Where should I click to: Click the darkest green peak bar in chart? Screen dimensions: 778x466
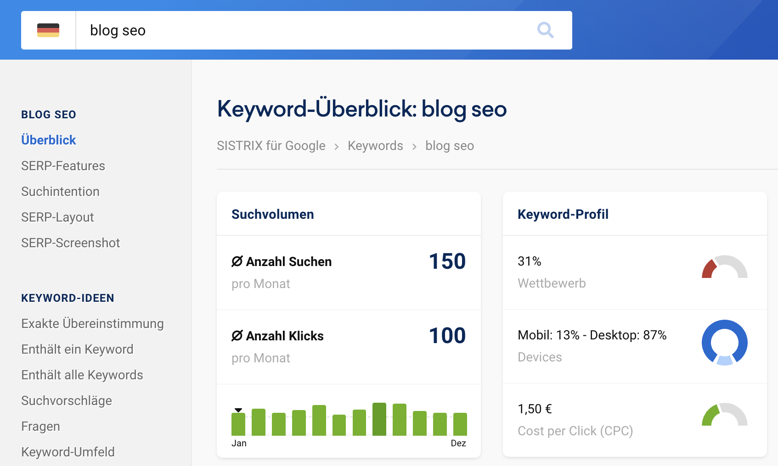[x=379, y=419]
